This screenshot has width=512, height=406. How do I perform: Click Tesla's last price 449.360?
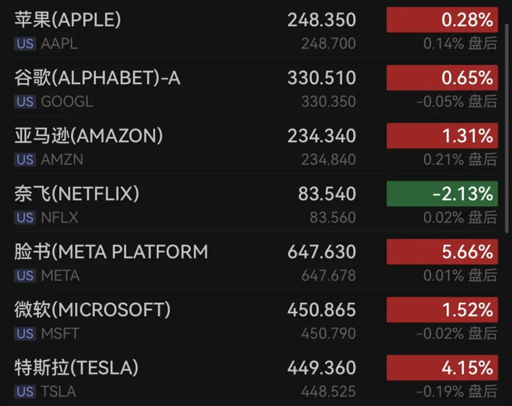pyautogui.click(x=321, y=368)
